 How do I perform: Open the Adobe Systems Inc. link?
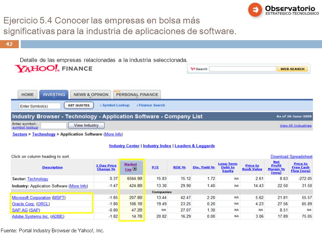[x=31, y=216]
